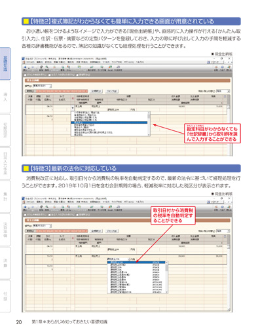Toggle the first checkbox under the 特徴2 screenshot toolbar
Screen dimensions: 262x334
click(x=26, y=75)
